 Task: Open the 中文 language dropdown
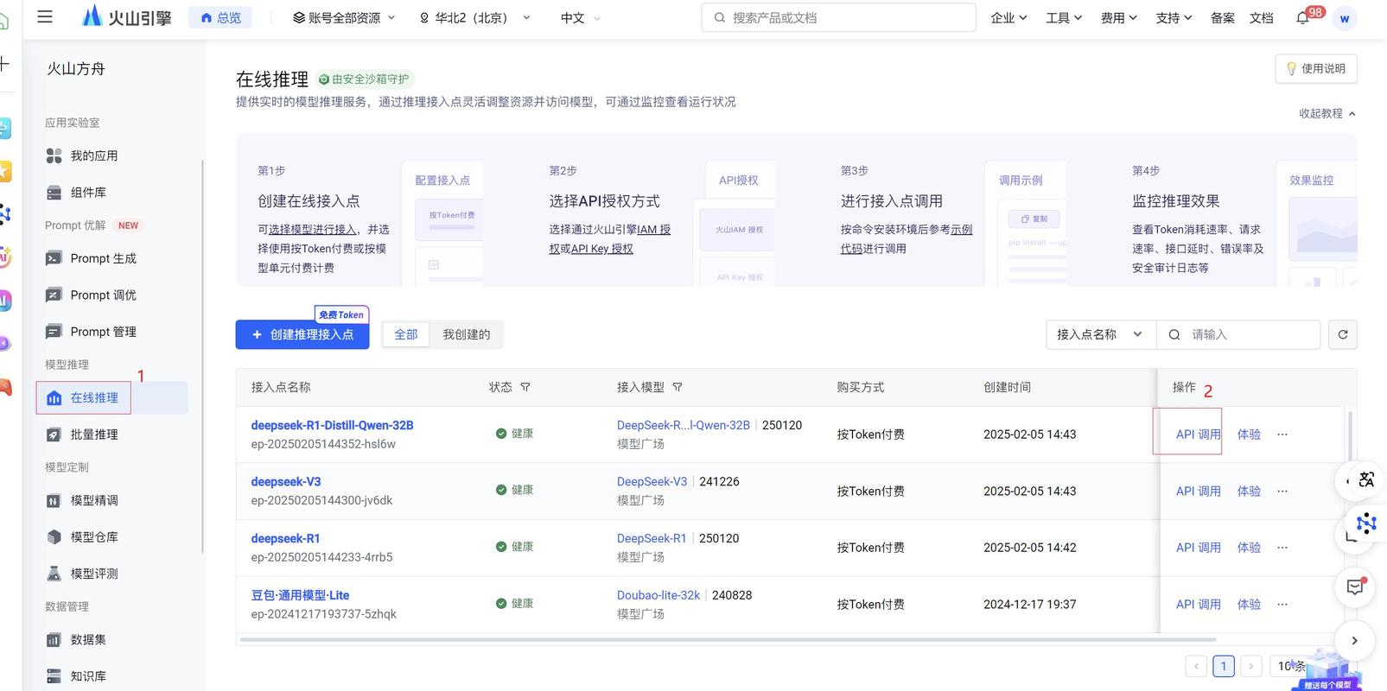coord(580,17)
